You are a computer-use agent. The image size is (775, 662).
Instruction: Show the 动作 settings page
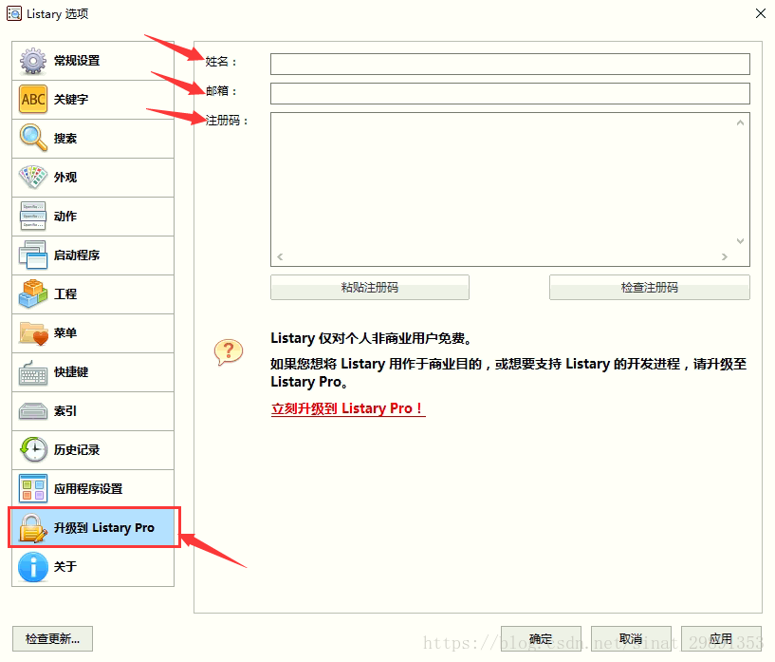(93, 217)
